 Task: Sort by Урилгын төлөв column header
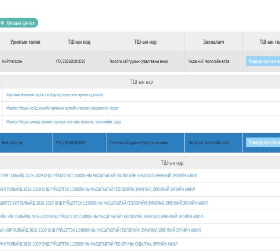tap(25, 42)
